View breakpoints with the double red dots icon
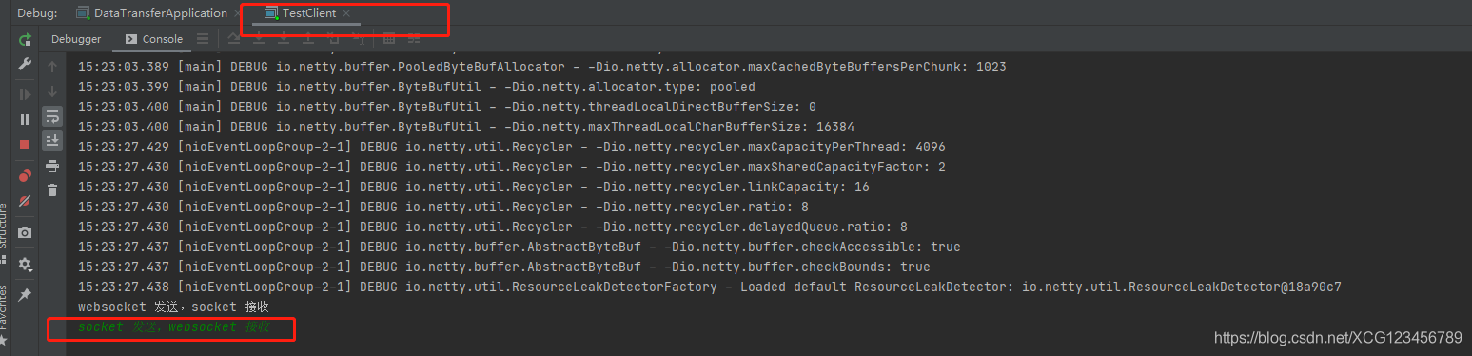This screenshot has height=356, width=1472. [25, 175]
